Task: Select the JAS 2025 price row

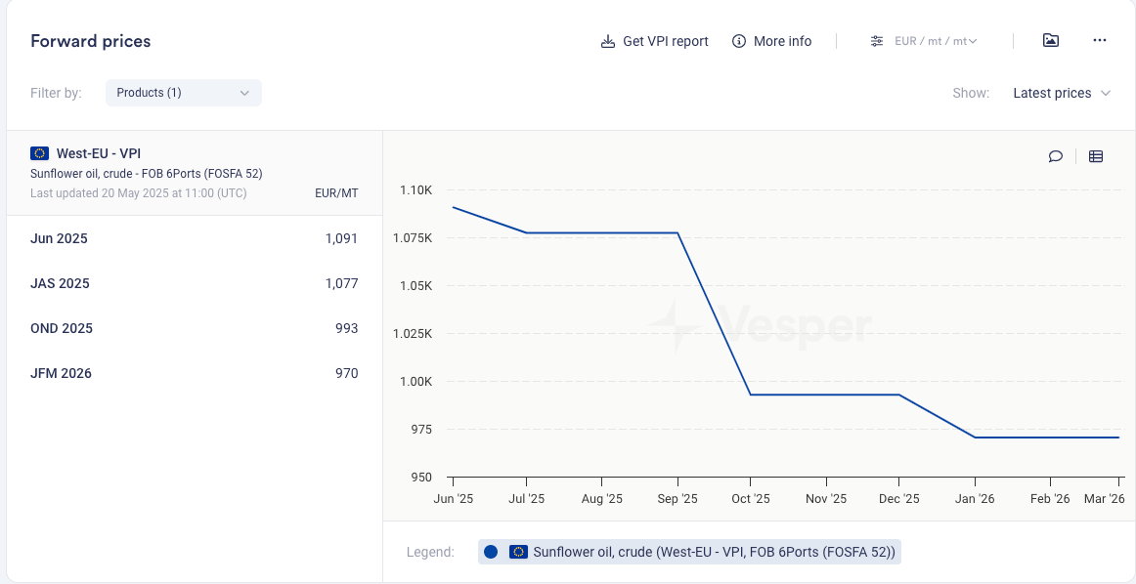Action: click(194, 283)
